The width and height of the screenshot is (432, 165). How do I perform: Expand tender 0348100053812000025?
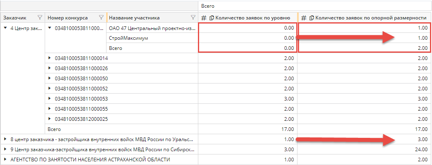50,119
